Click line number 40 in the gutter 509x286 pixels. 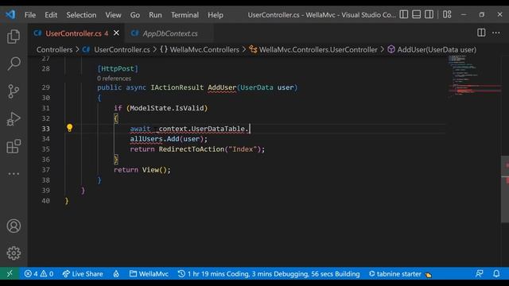click(45, 201)
